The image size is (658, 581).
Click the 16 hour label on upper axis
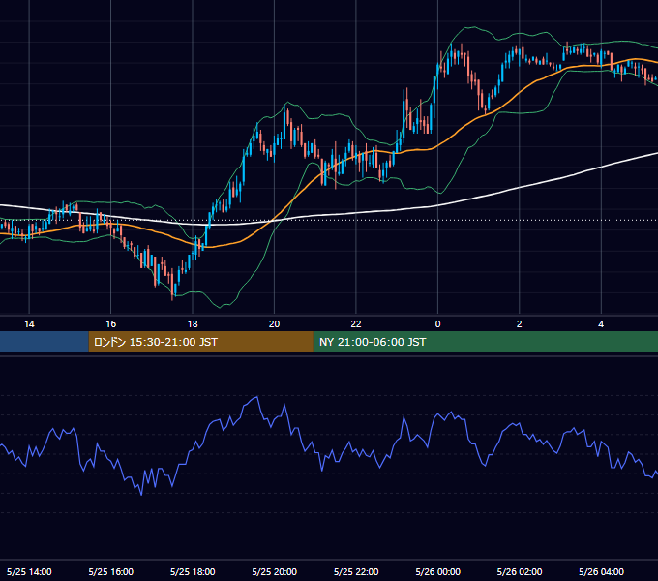[110, 324]
